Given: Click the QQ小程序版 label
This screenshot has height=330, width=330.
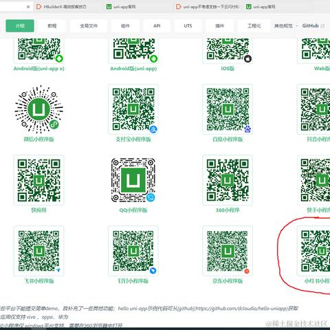Looking at the screenshot, I should (133, 210).
